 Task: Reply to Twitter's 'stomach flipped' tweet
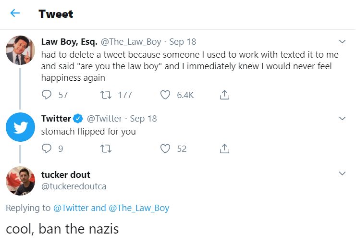[x=47, y=148]
